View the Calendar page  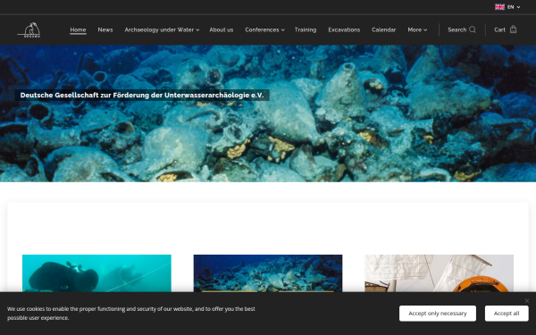coord(383,29)
